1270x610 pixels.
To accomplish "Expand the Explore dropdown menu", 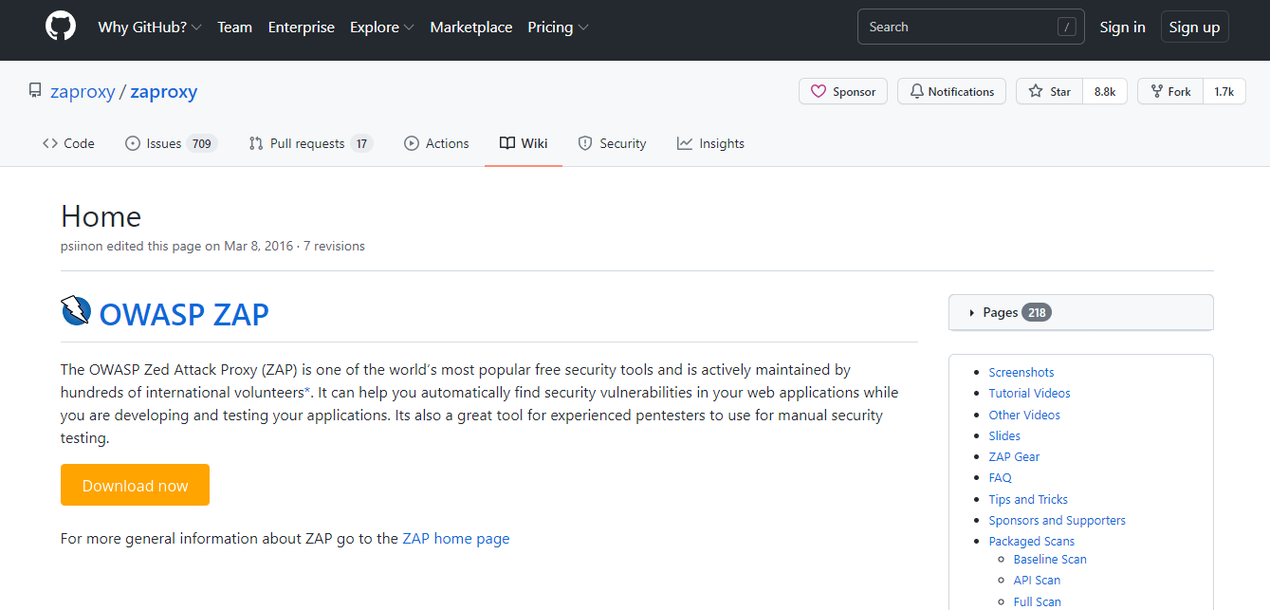I will tap(381, 28).
